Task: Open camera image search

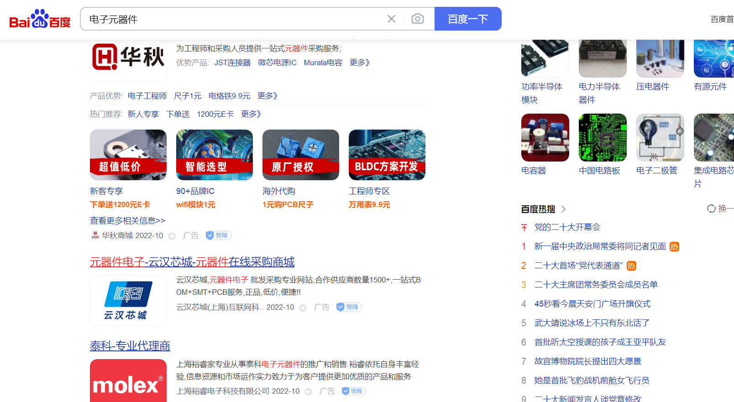Action: click(x=417, y=19)
